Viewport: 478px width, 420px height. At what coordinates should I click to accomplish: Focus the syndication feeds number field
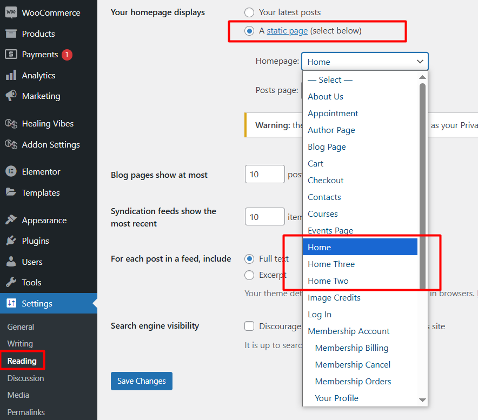click(x=265, y=217)
